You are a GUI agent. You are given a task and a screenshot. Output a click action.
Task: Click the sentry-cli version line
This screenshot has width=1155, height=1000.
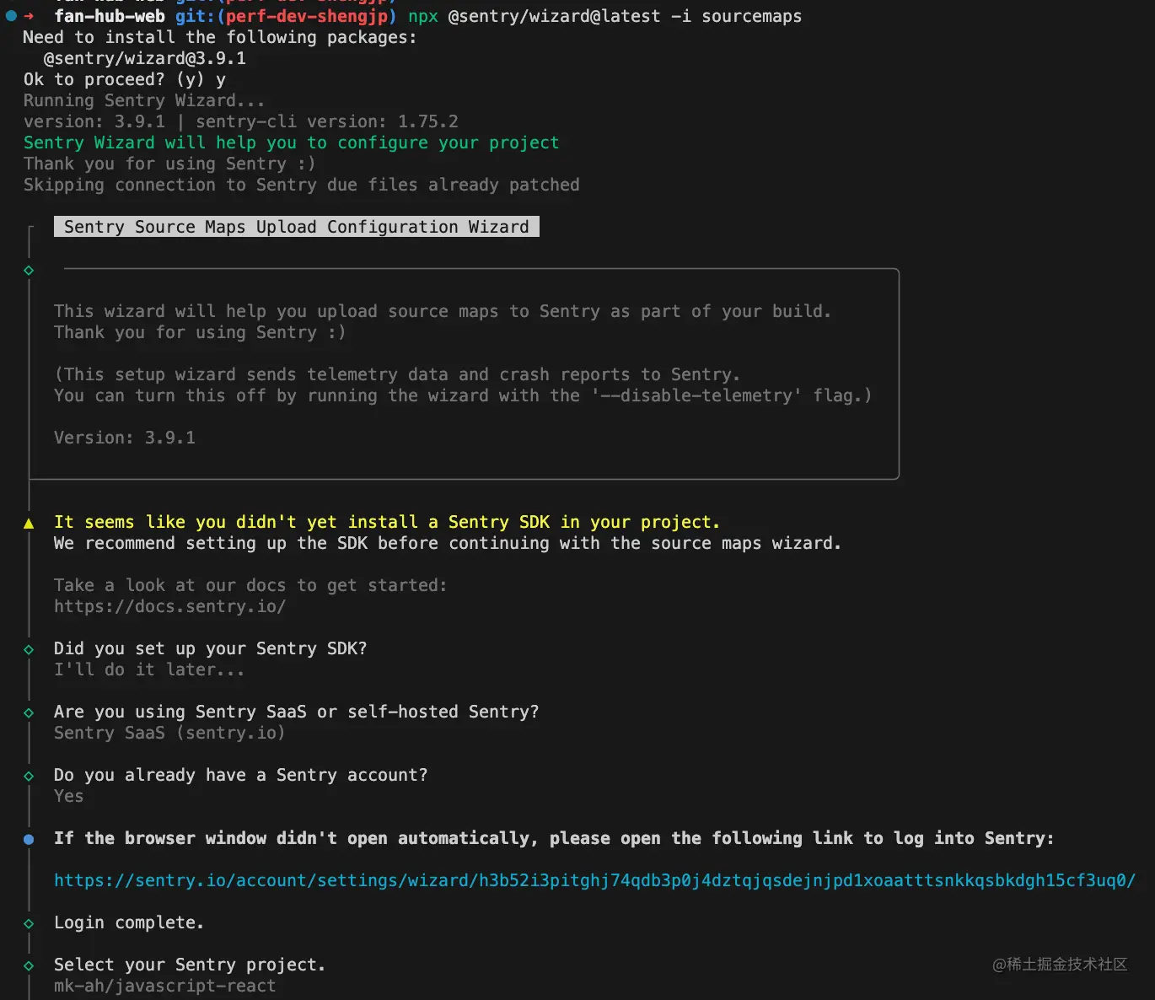(x=241, y=121)
